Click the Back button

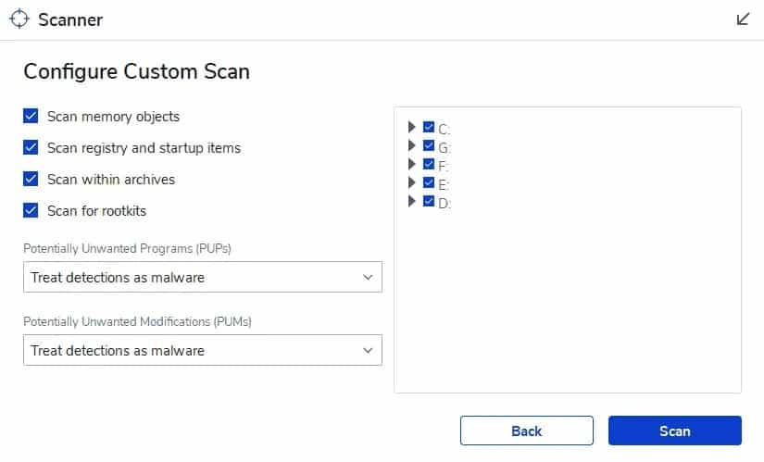(526, 431)
